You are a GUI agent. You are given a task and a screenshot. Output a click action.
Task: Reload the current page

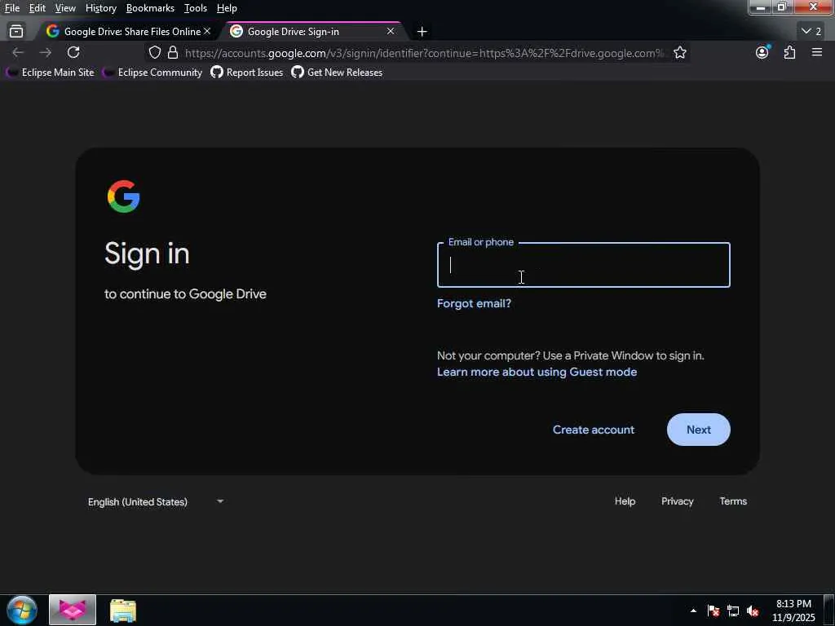pos(73,52)
